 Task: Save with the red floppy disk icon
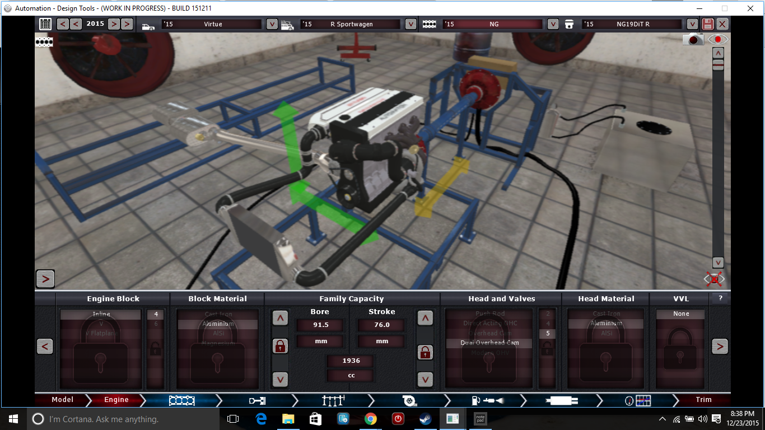tap(708, 24)
